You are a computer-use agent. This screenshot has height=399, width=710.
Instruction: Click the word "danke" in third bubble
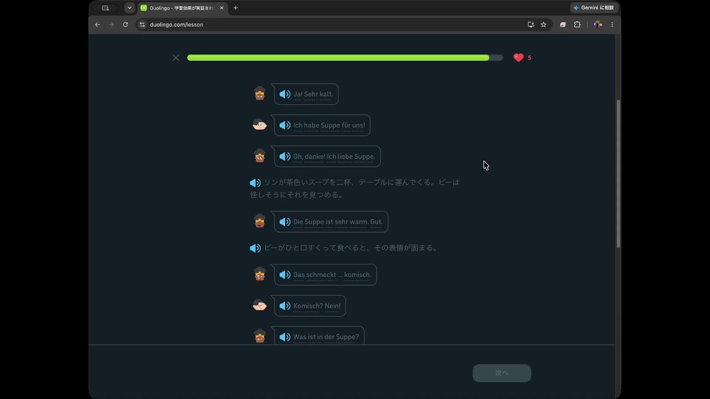pos(315,156)
